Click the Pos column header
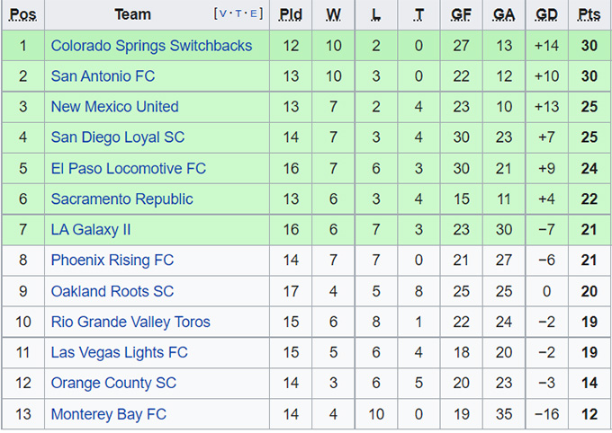This screenshot has height=433, width=612. (x=22, y=14)
